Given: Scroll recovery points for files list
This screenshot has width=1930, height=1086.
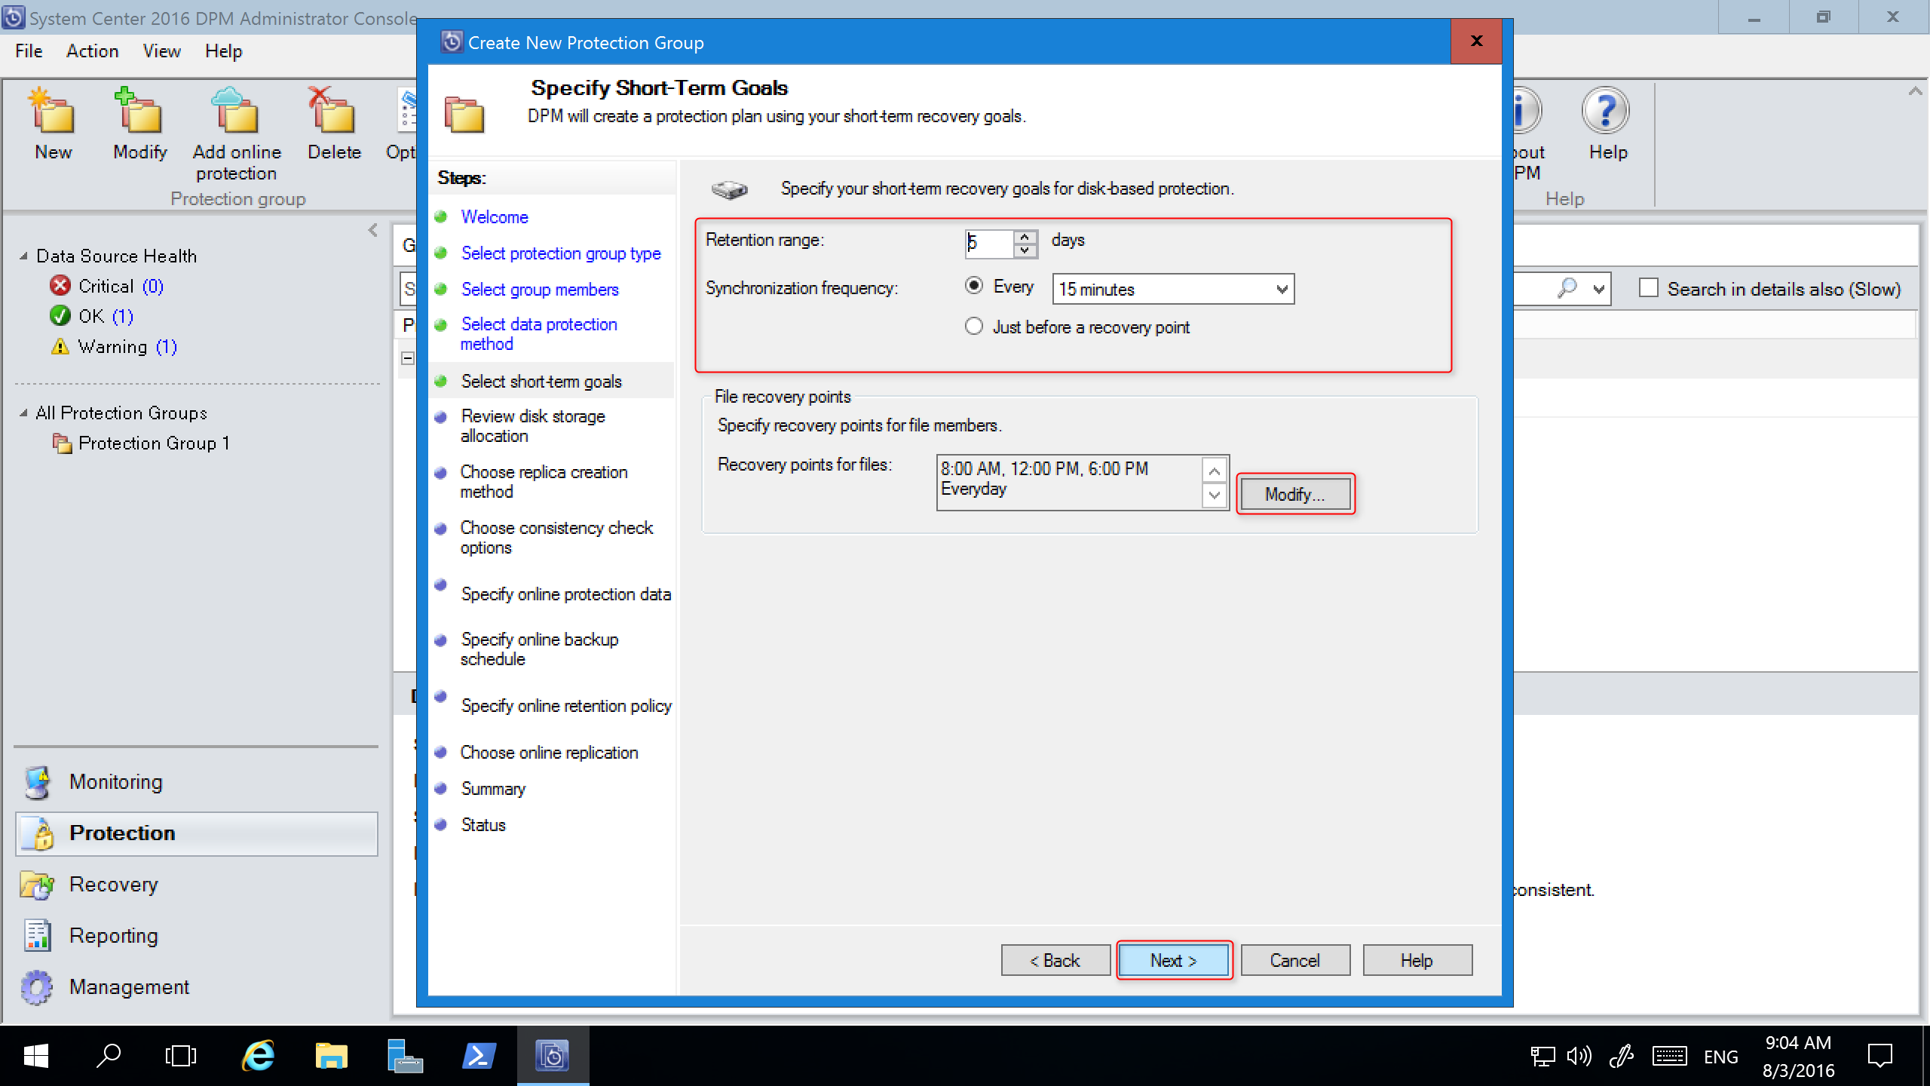Looking at the screenshot, I should tap(1213, 480).
